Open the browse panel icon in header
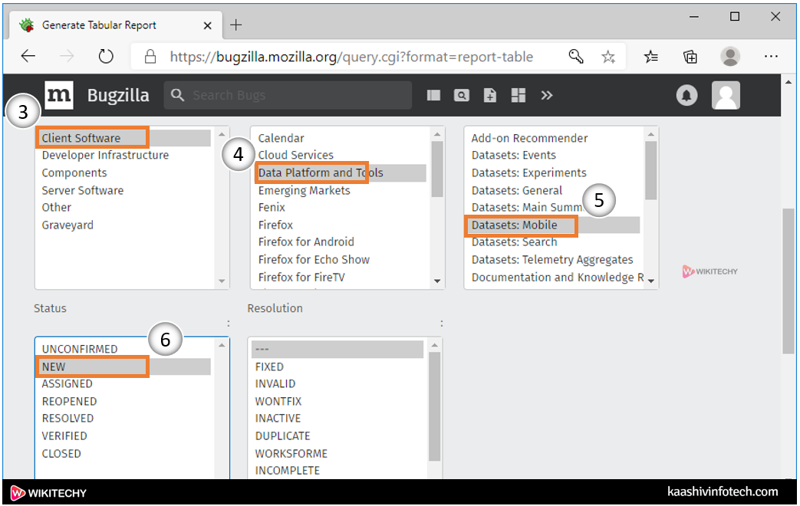The height and width of the screenshot is (506, 800). point(434,95)
